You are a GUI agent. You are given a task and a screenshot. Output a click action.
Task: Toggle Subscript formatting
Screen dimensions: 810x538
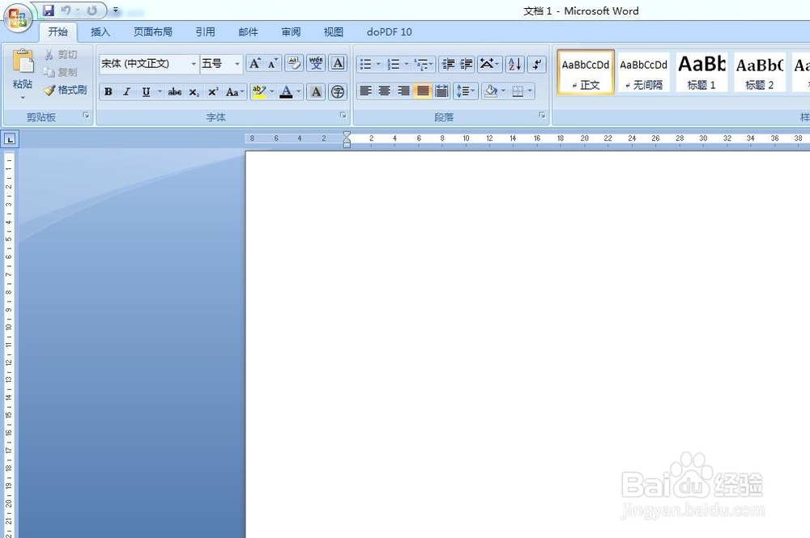pyautogui.click(x=194, y=91)
